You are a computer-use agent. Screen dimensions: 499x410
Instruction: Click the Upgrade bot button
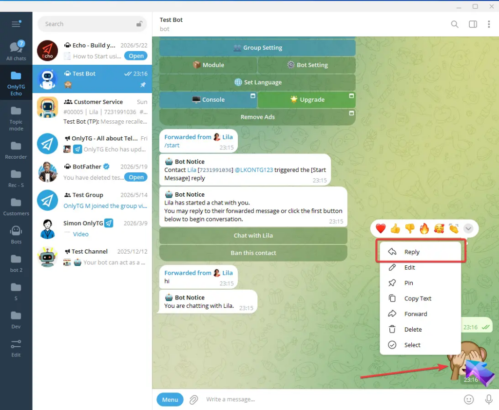point(307,99)
